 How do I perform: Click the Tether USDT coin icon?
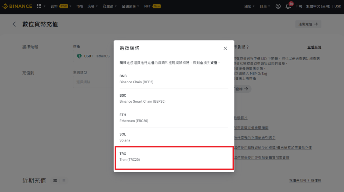click(x=79, y=56)
